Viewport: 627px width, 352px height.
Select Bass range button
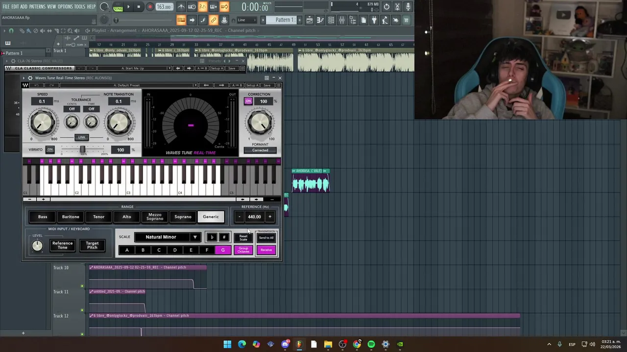[43, 217]
